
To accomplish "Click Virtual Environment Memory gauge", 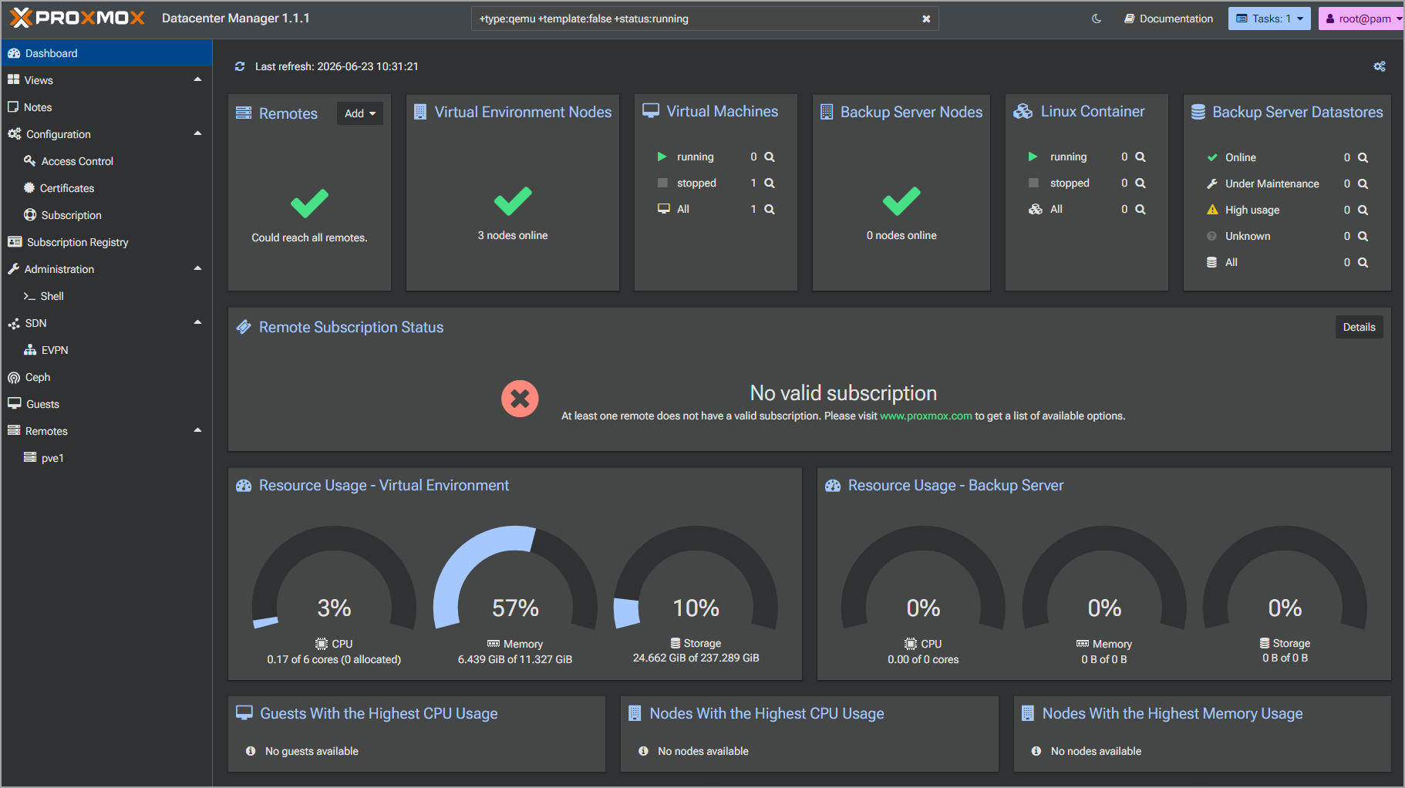I will coord(515,578).
